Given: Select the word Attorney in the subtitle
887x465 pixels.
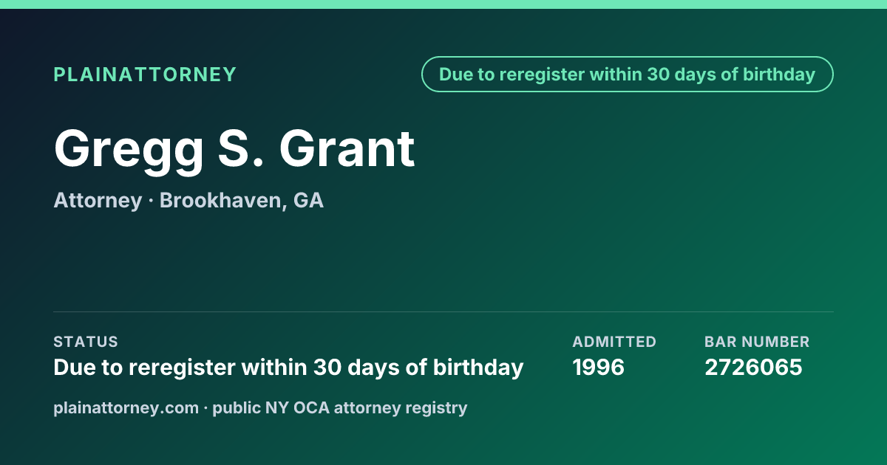Looking at the screenshot, I should tap(98, 201).
